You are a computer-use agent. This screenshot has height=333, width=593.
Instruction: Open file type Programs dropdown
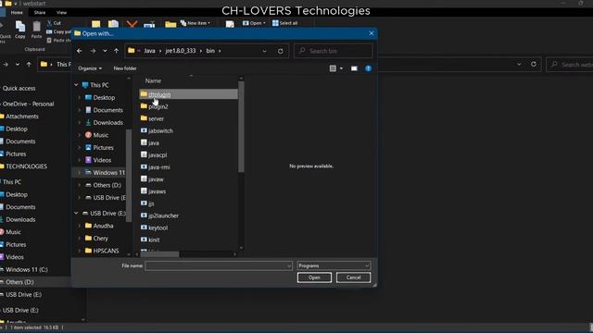pos(334,265)
